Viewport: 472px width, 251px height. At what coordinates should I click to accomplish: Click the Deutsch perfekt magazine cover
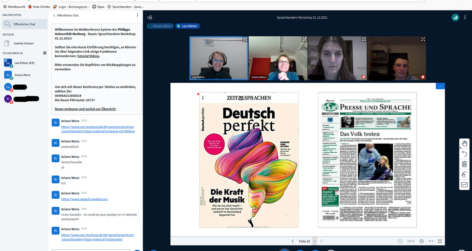pos(249,160)
